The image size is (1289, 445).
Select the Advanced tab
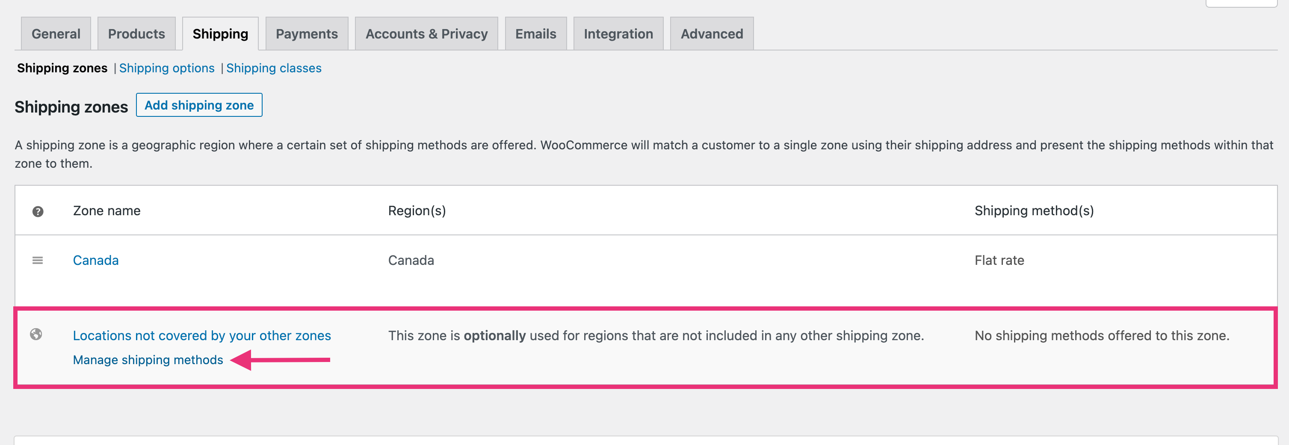tap(712, 34)
